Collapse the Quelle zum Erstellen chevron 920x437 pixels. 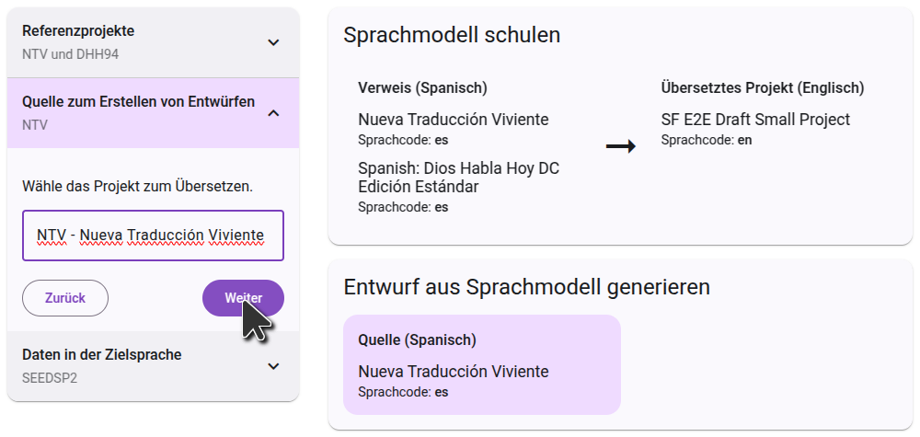(272, 113)
